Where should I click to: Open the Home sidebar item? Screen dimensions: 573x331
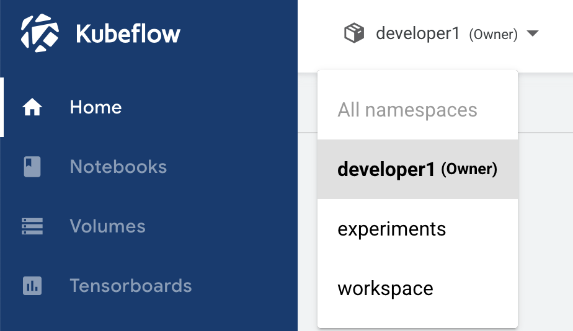[149, 107]
